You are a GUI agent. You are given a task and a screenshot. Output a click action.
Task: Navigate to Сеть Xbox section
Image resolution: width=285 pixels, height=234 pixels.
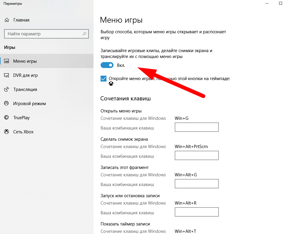(47, 132)
